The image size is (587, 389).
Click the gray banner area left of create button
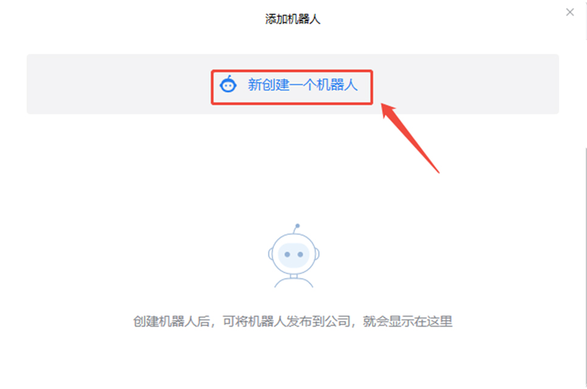tap(118, 84)
